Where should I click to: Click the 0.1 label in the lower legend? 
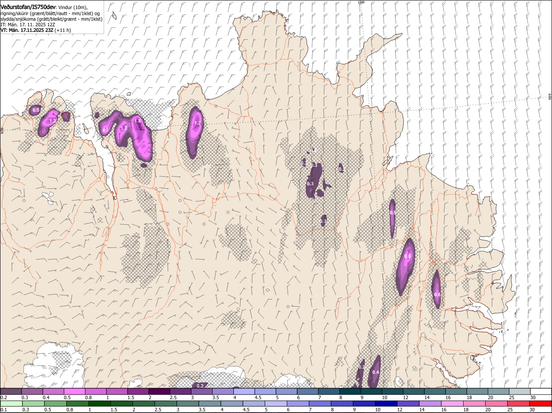pyautogui.click(x=3, y=410)
